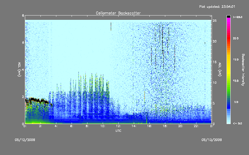Click the 'Backscatter Intensity' colorbar label
249x155 pixels.
tap(243, 70)
